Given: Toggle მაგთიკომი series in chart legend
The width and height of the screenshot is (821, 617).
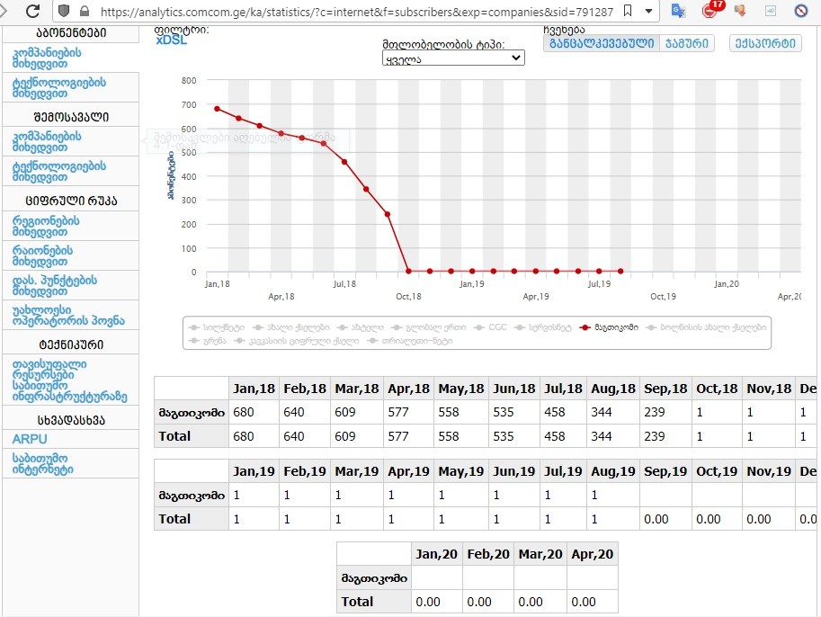Looking at the screenshot, I should coord(610,327).
